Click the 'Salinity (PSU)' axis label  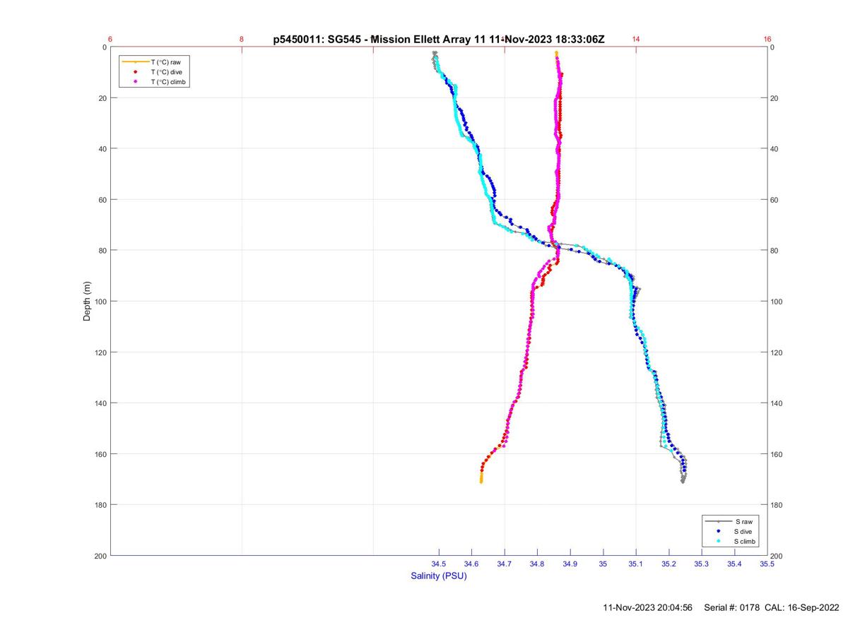pyautogui.click(x=439, y=576)
